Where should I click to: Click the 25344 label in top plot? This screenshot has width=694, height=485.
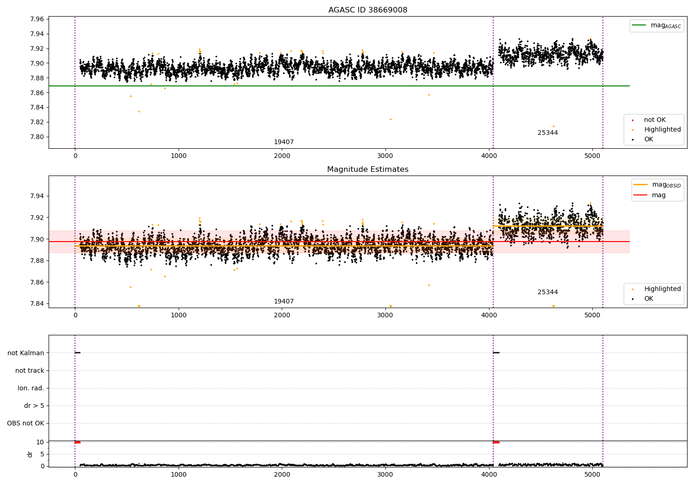pos(548,133)
